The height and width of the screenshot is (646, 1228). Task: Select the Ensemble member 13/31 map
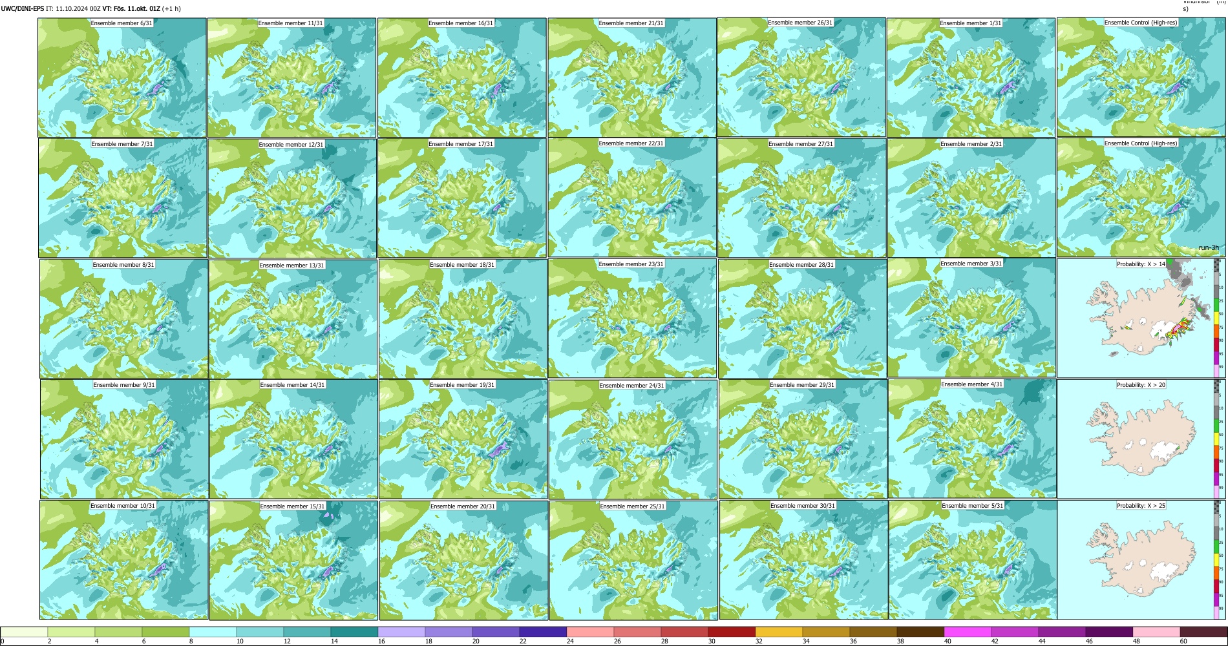(293, 319)
